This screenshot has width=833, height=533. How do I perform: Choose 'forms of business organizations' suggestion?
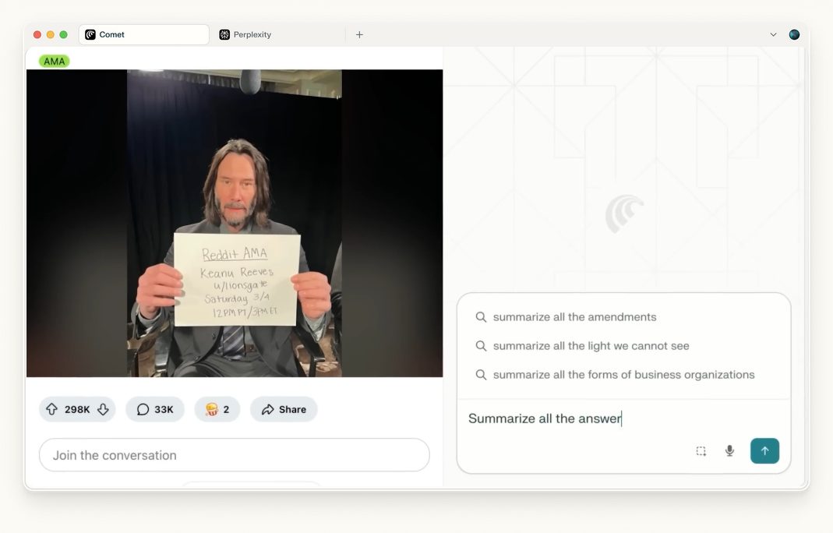(623, 375)
